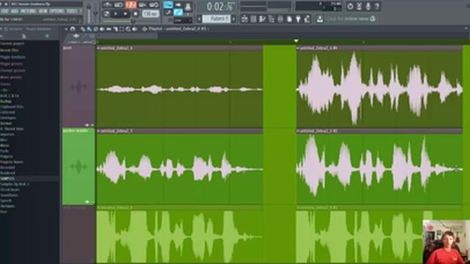Click the 'Click for online news' bar
Viewport: 470px width, 264px height.
tap(347, 19)
